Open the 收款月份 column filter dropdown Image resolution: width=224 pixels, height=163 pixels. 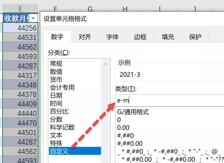pos(34,18)
